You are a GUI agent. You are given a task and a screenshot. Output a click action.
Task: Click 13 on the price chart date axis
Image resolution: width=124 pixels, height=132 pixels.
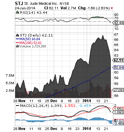click(98, 101)
